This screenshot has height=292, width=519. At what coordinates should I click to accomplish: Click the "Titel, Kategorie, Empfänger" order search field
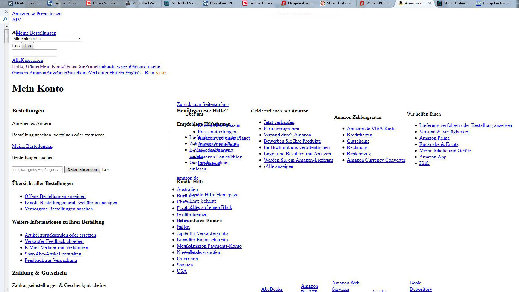37,169
